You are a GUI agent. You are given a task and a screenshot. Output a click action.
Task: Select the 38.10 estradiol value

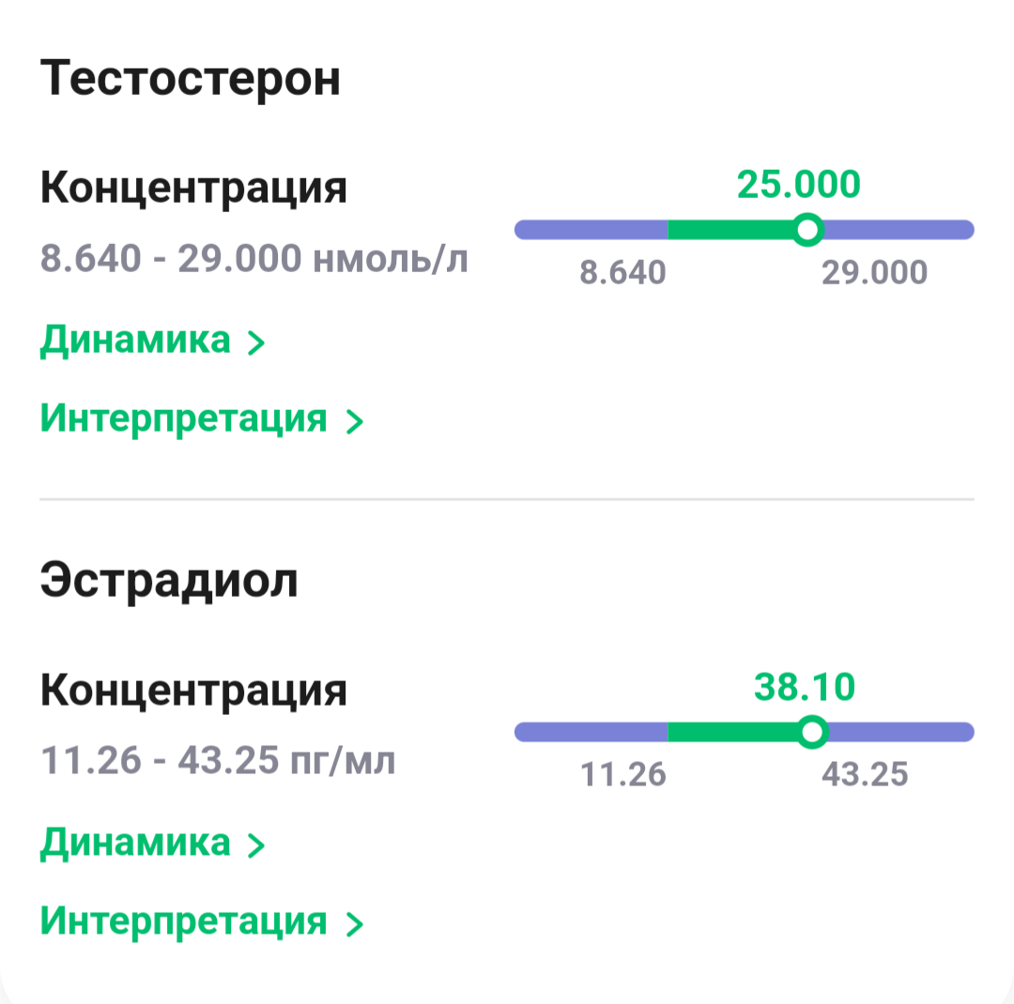[805, 687]
